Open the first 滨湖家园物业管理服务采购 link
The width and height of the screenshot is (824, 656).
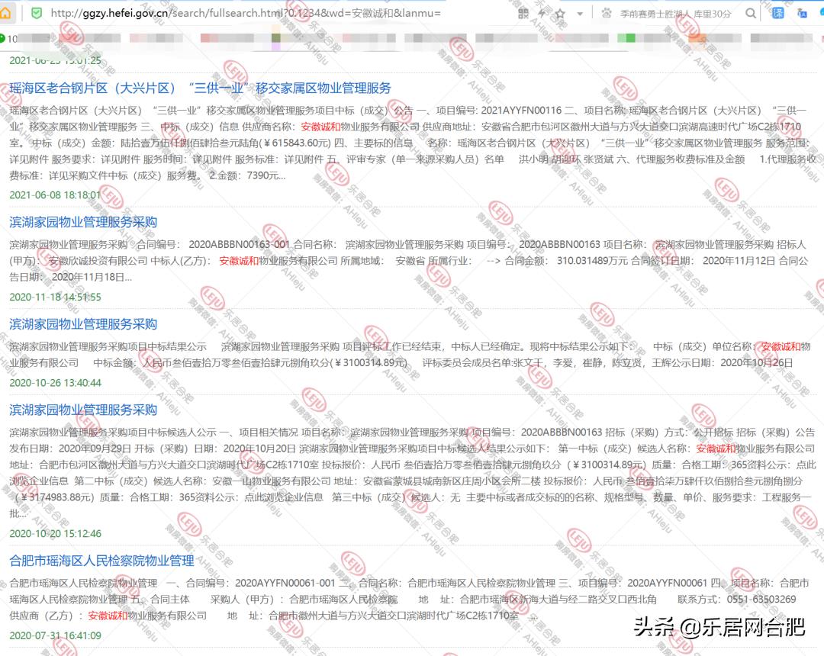tap(82, 222)
